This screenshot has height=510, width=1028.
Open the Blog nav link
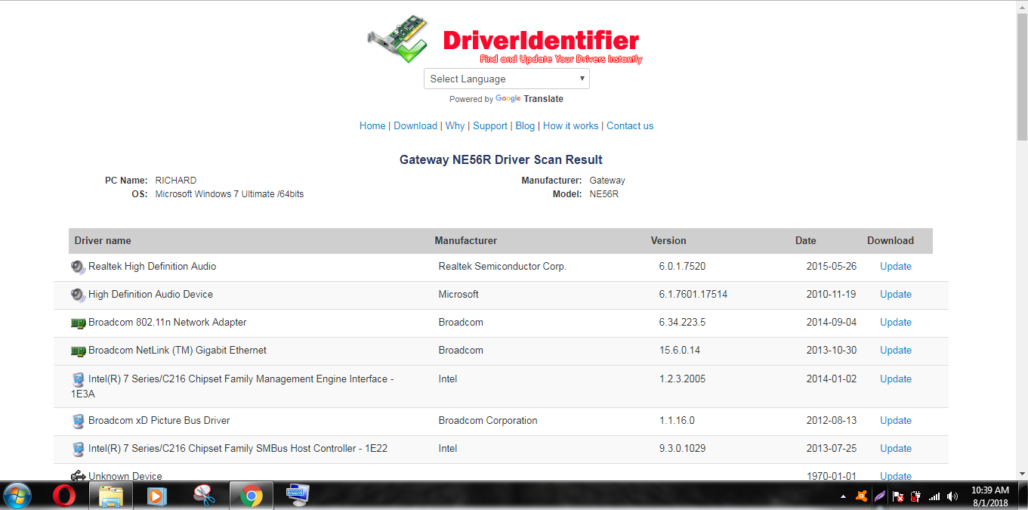point(525,126)
